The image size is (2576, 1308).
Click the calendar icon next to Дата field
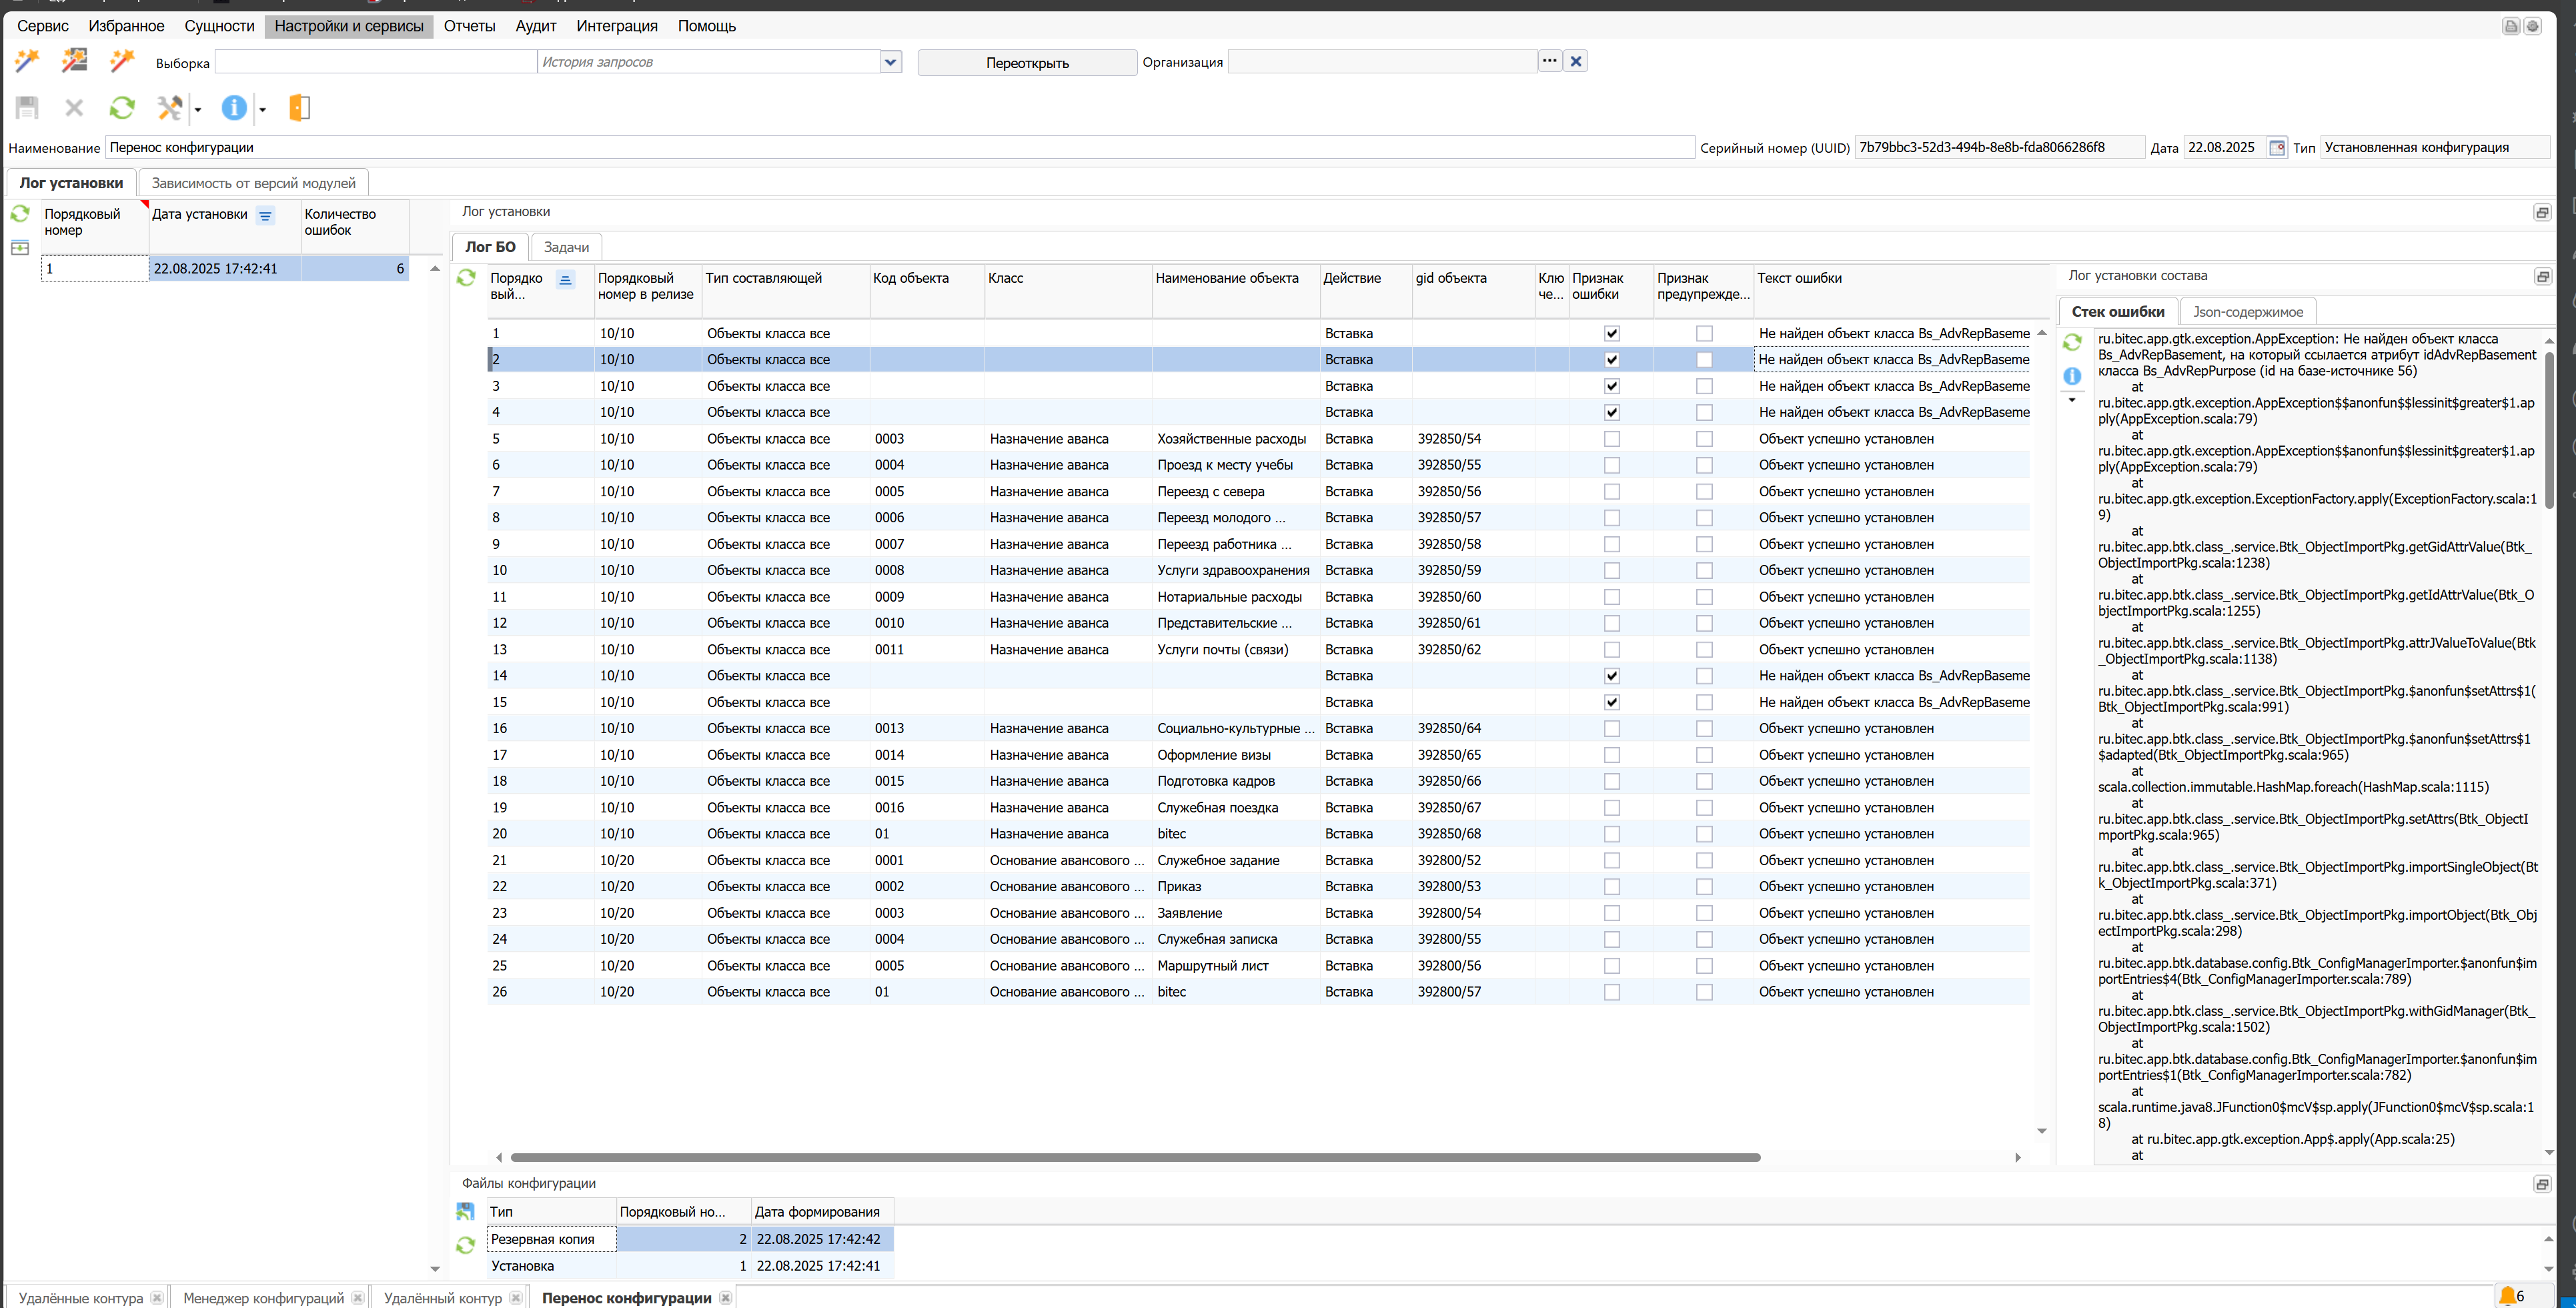(2277, 147)
